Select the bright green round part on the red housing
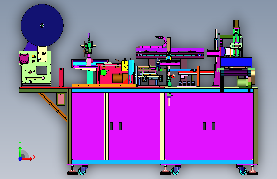Image resolution: width=277 pixels, height=179 pixels. [104, 73]
